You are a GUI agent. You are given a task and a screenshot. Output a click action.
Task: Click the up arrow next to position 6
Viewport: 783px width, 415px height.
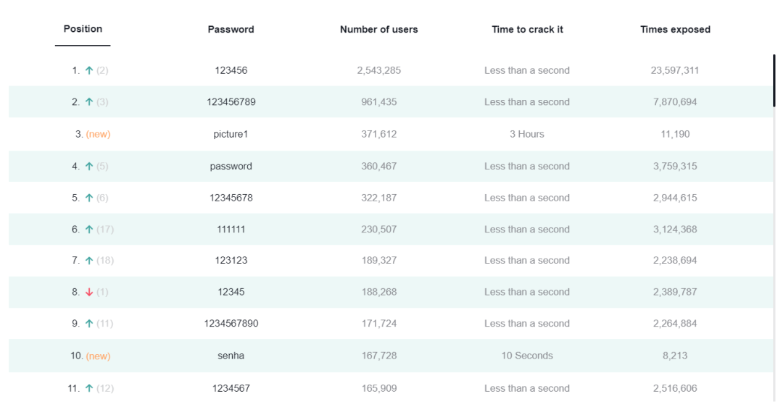click(x=89, y=230)
